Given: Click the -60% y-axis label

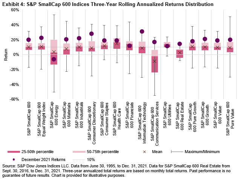Looking at the screenshot, I should (x=14, y=99).
